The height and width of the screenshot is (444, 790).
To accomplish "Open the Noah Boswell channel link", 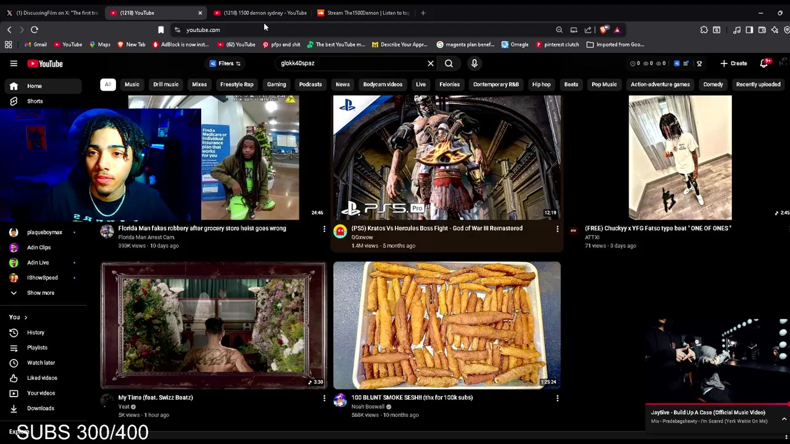I will click(368, 407).
